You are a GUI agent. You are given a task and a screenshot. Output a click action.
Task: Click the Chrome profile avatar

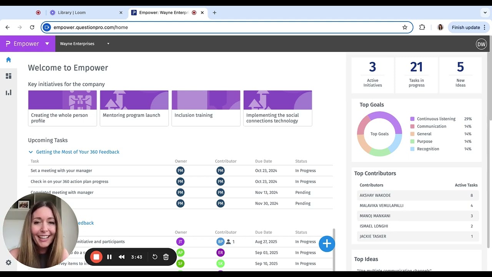click(440, 27)
